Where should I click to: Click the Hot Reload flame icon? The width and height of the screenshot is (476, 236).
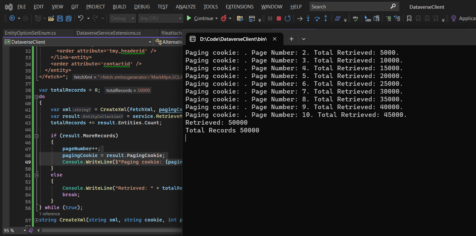click(224, 18)
